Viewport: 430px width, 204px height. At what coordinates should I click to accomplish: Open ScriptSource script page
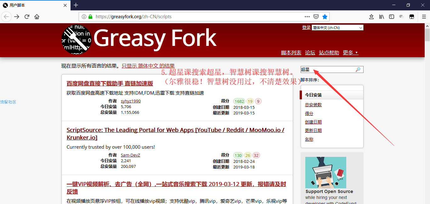[175, 134]
